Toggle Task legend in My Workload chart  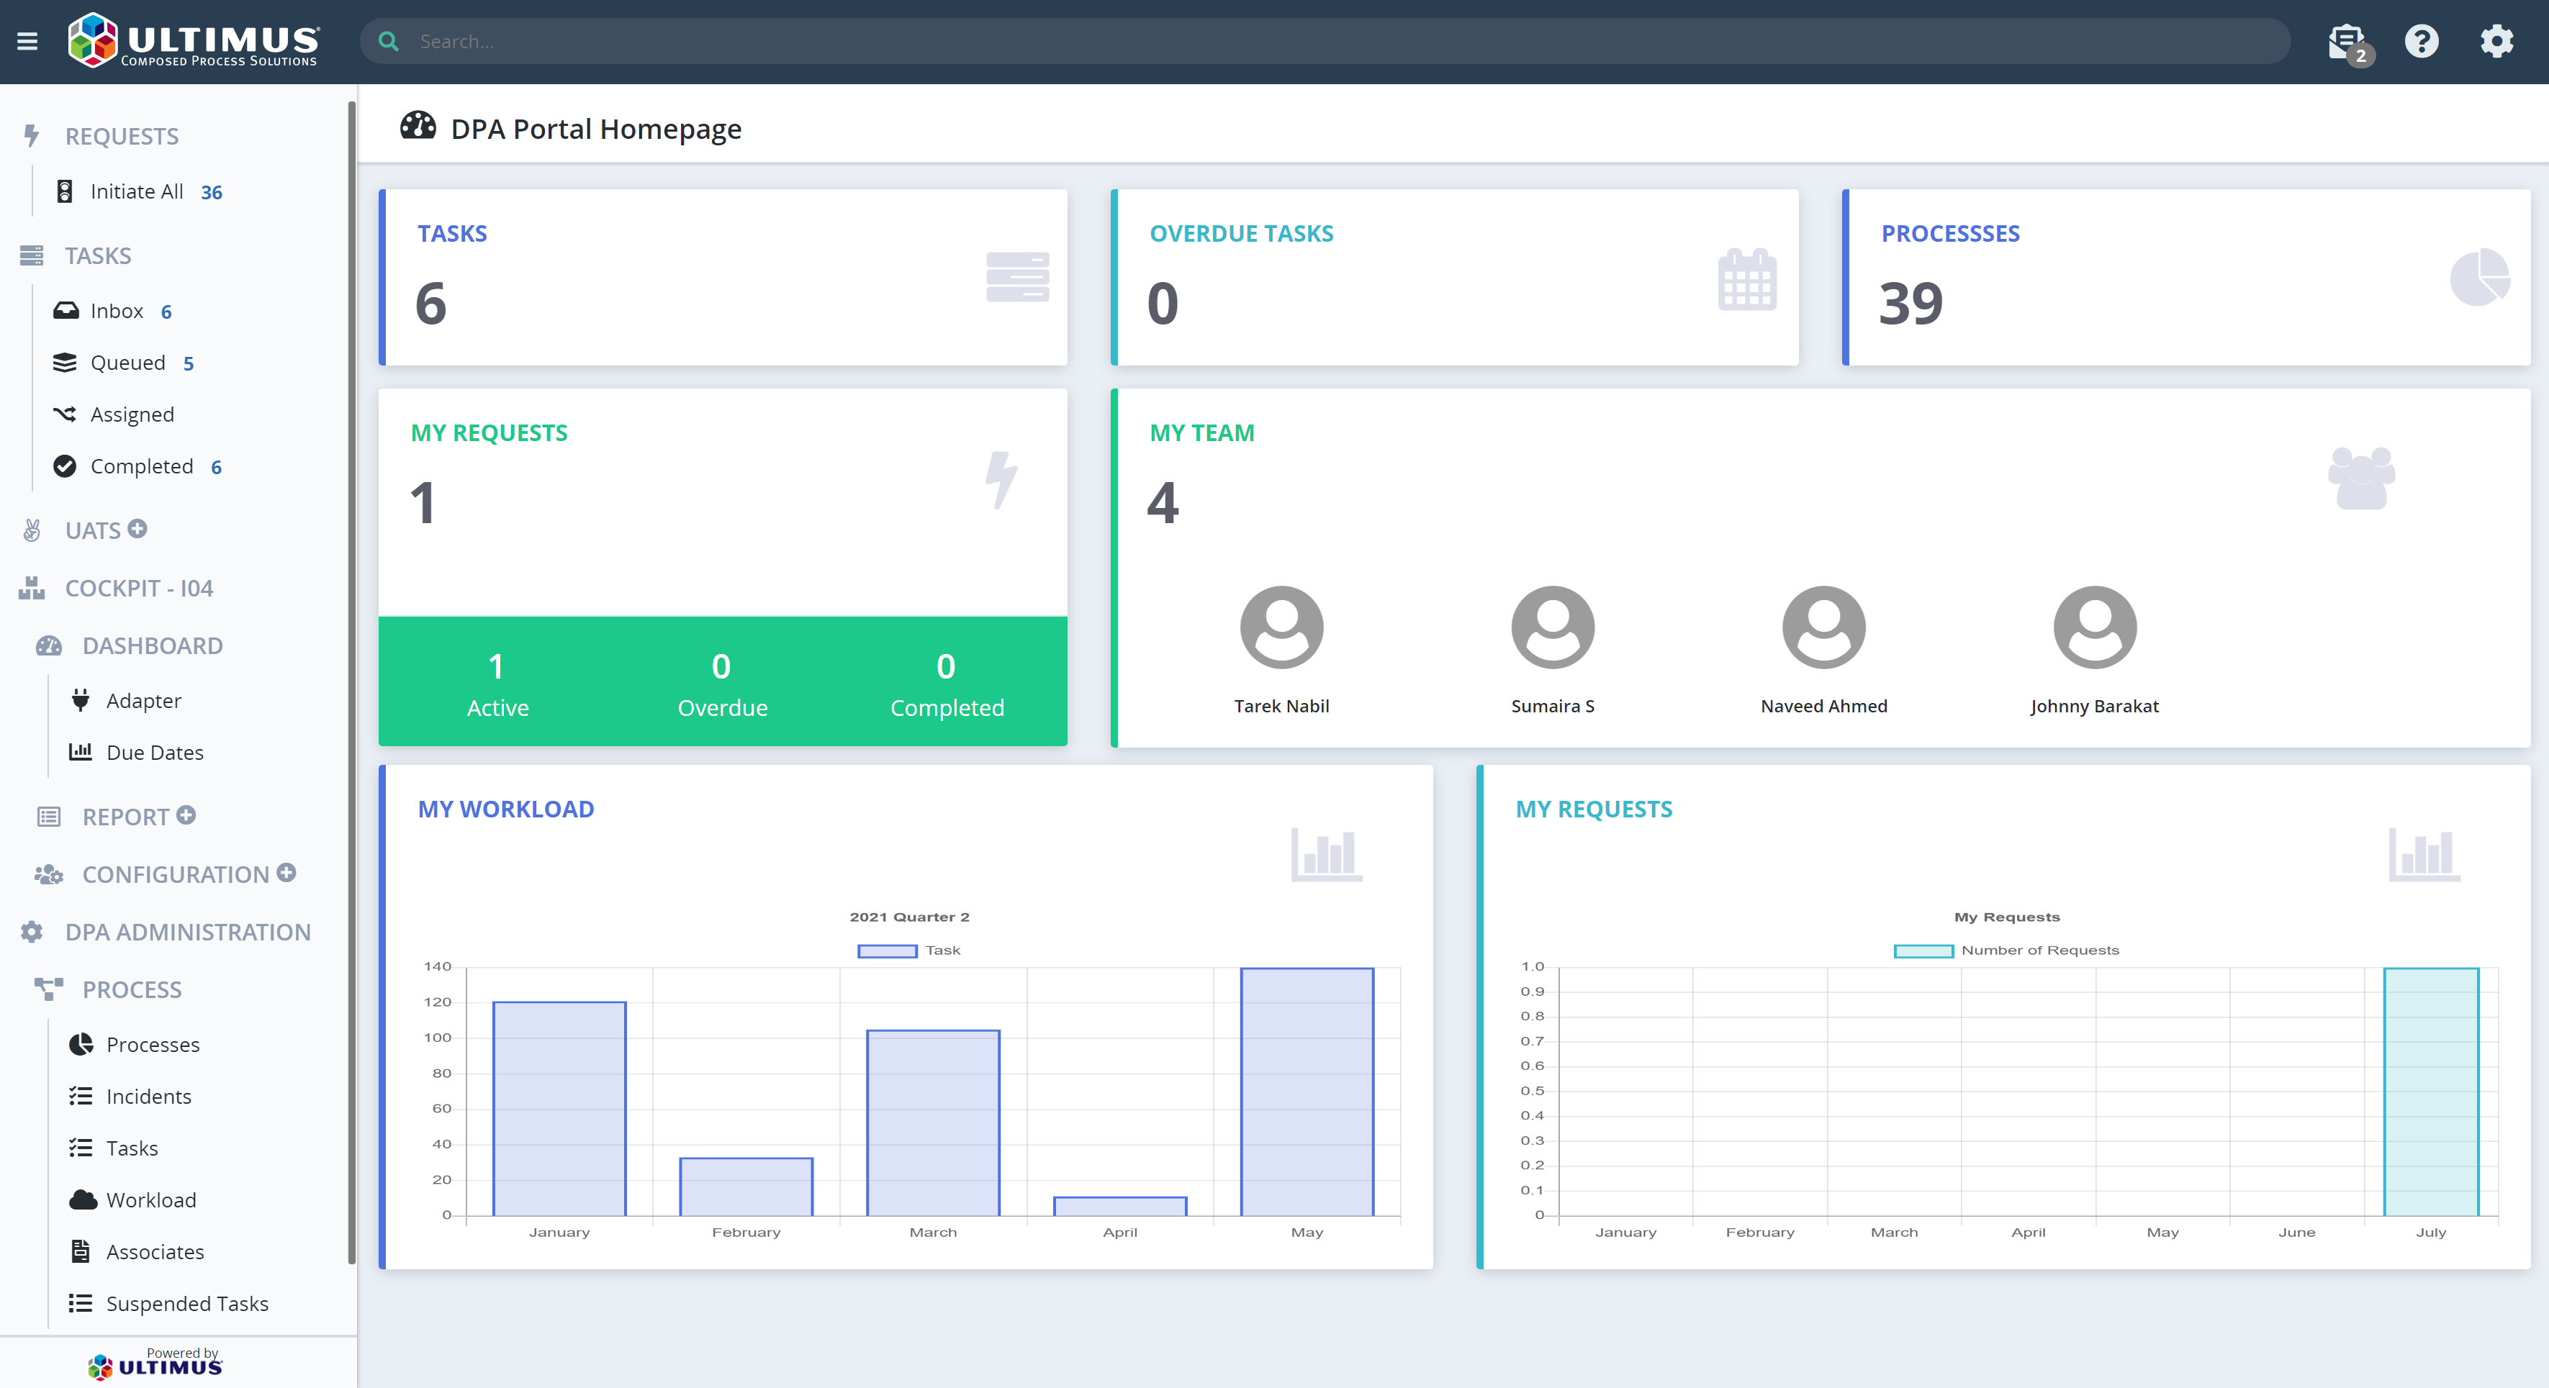tap(908, 951)
